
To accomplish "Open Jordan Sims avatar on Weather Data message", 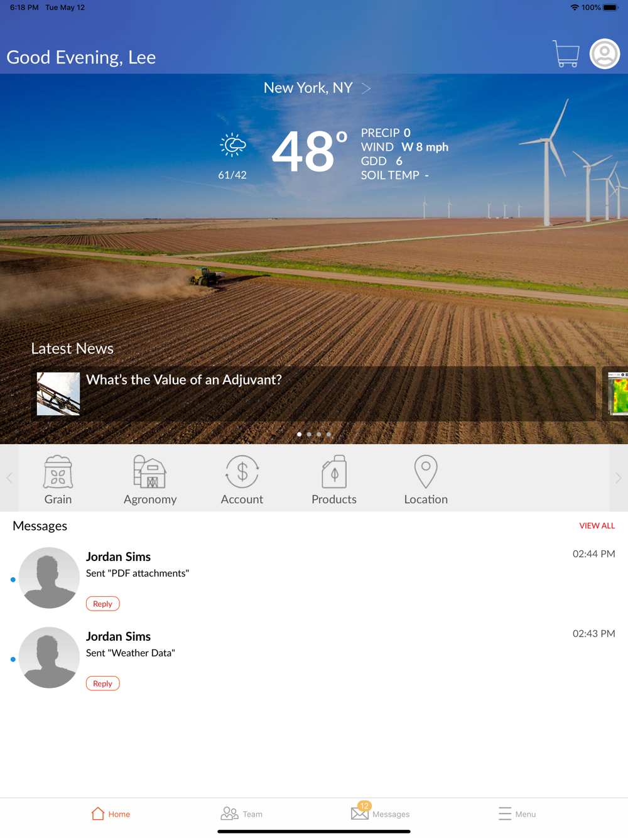I will pos(49,658).
